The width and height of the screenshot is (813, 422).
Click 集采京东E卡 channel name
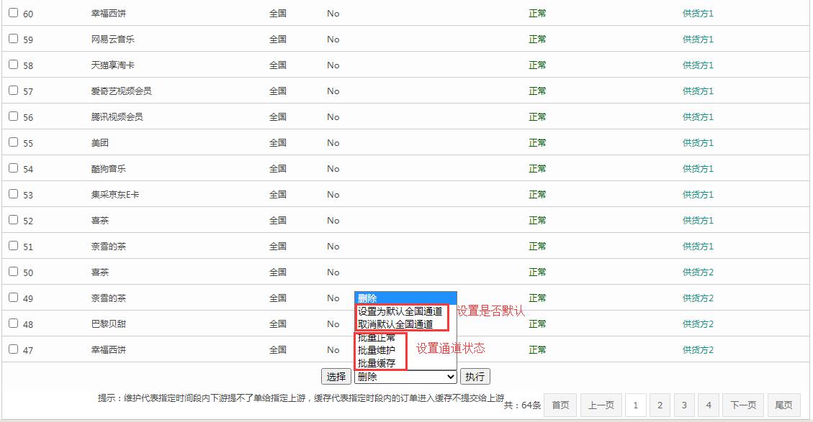coord(115,195)
